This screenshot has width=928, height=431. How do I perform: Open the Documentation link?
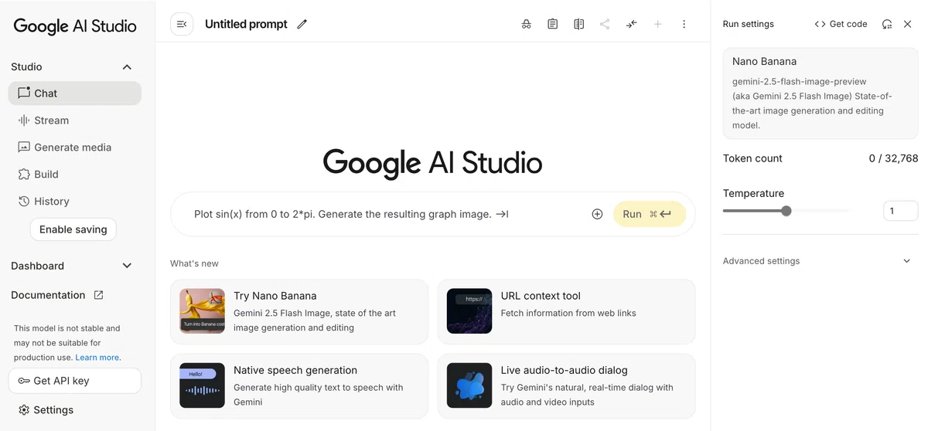(x=57, y=295)
